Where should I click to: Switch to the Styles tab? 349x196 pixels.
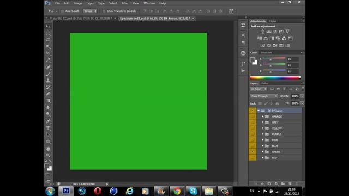pyautogui.click(x=273, y=21)
